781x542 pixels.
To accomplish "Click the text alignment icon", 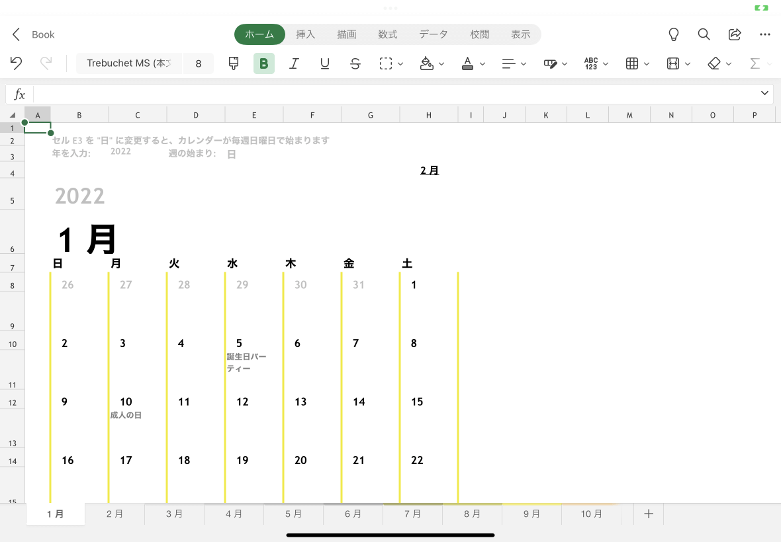I will pos(508,63).
